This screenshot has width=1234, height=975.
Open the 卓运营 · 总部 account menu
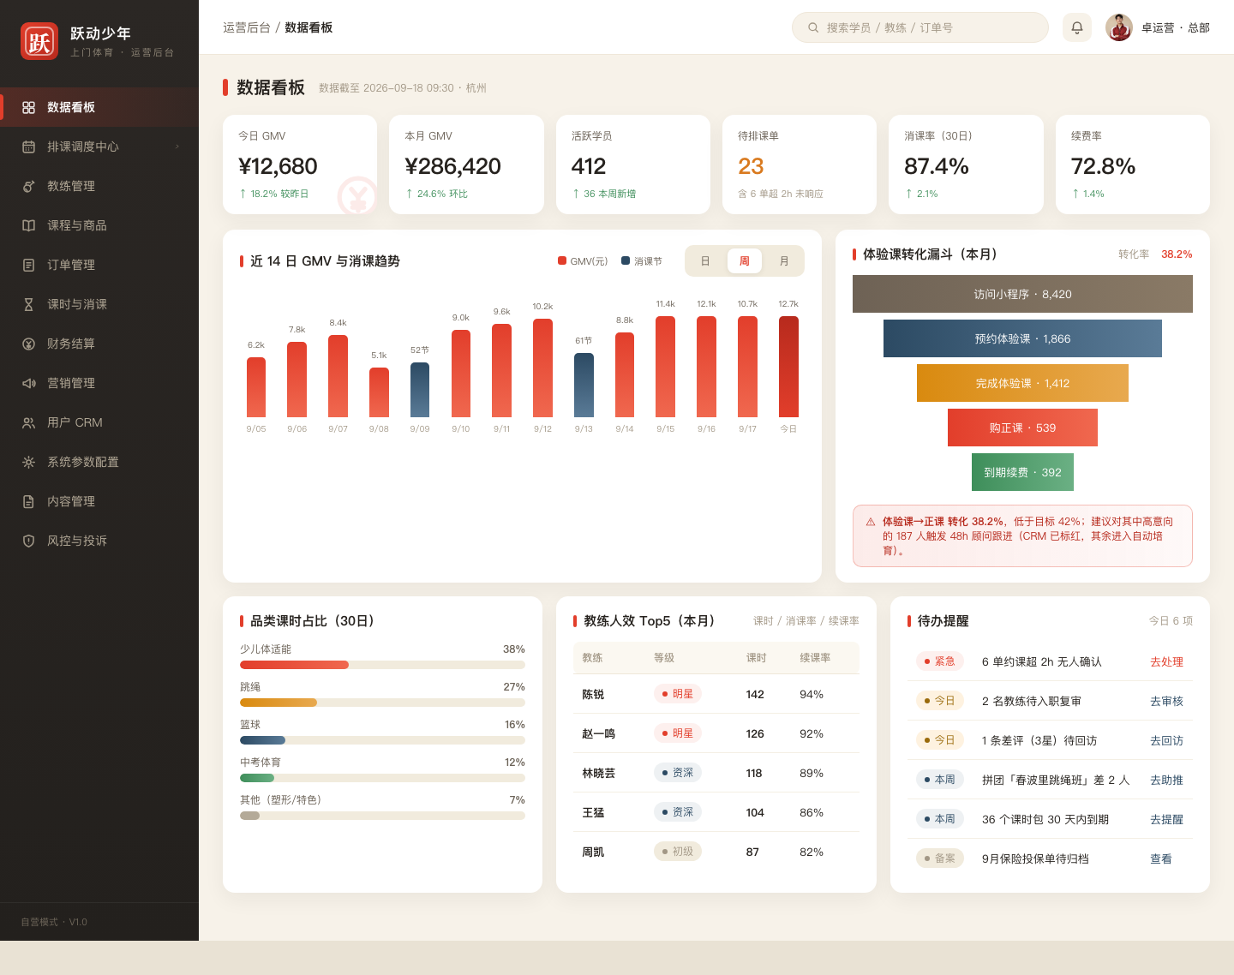[x=1158, y=27]
